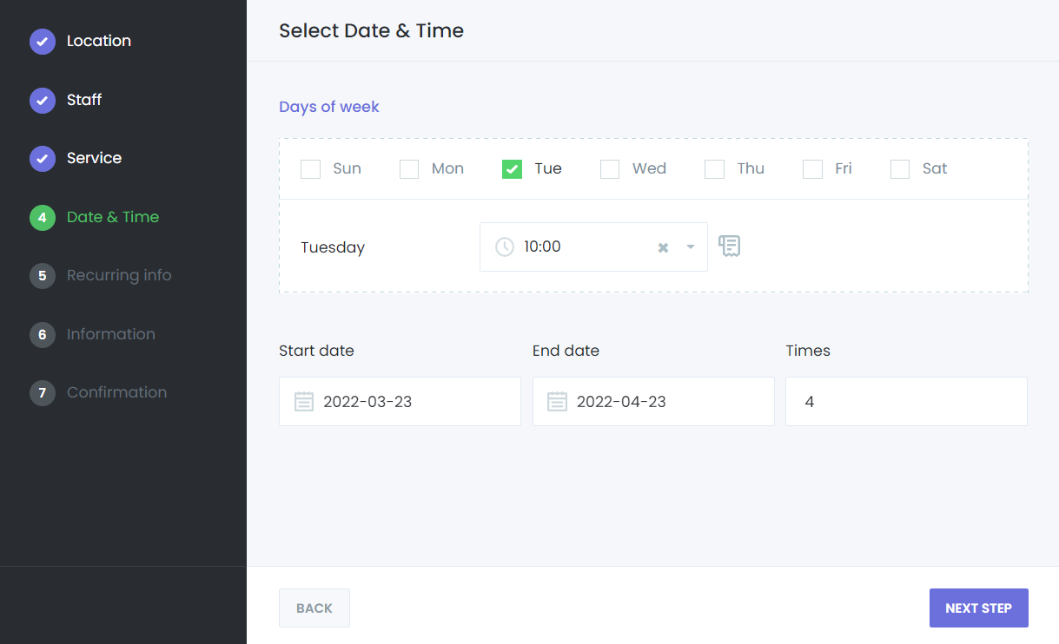Click the Staff step checkmark icon

coord(43,101)
